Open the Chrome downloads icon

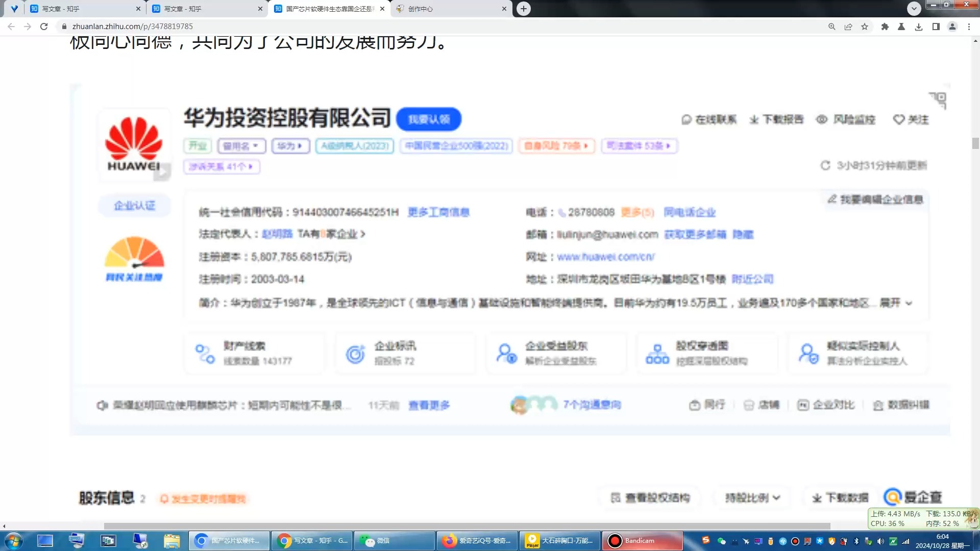(919, 27)
